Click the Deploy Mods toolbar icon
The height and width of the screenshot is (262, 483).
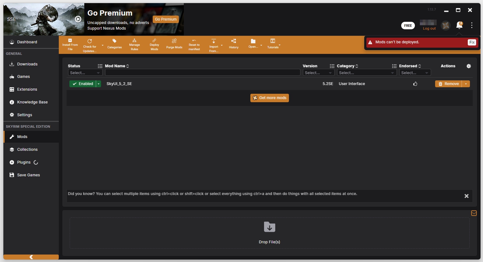click(x=154, y=41)
